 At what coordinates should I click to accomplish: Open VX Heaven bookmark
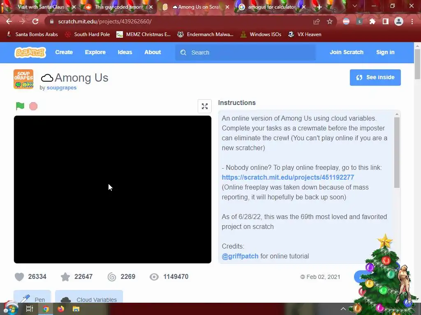305,34
